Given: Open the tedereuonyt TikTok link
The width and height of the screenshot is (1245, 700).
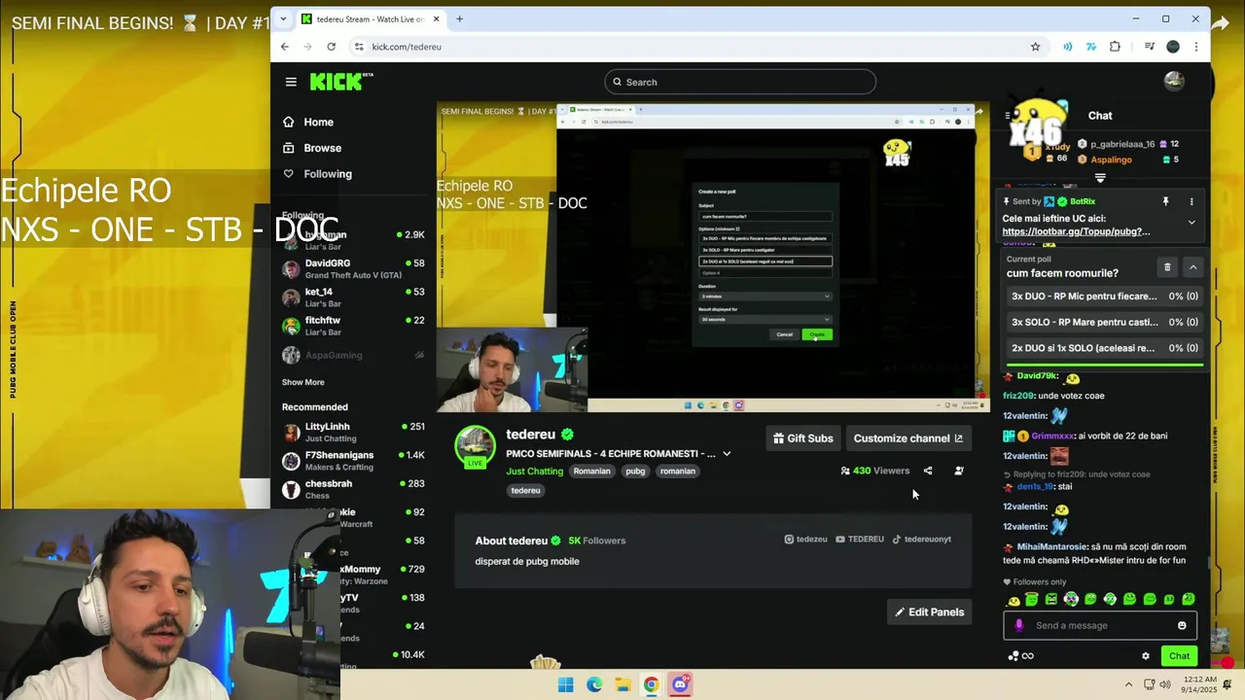Looking at the screenshot, I should pyautogui.click(x=921, y=539).
